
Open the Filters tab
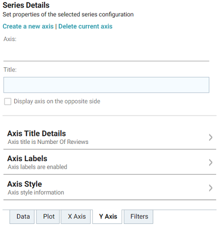pos(139,217)
